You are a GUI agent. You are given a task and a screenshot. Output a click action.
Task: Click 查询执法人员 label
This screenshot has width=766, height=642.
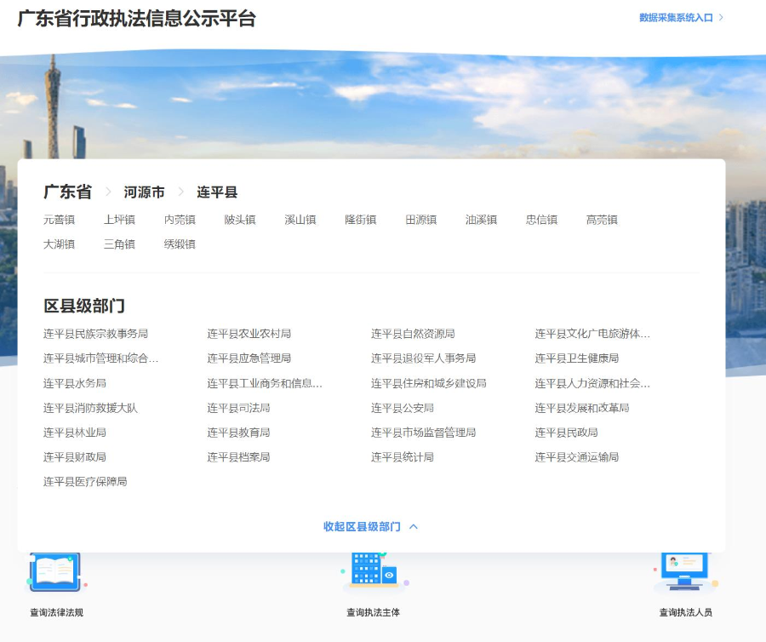[x=685, y=612]
